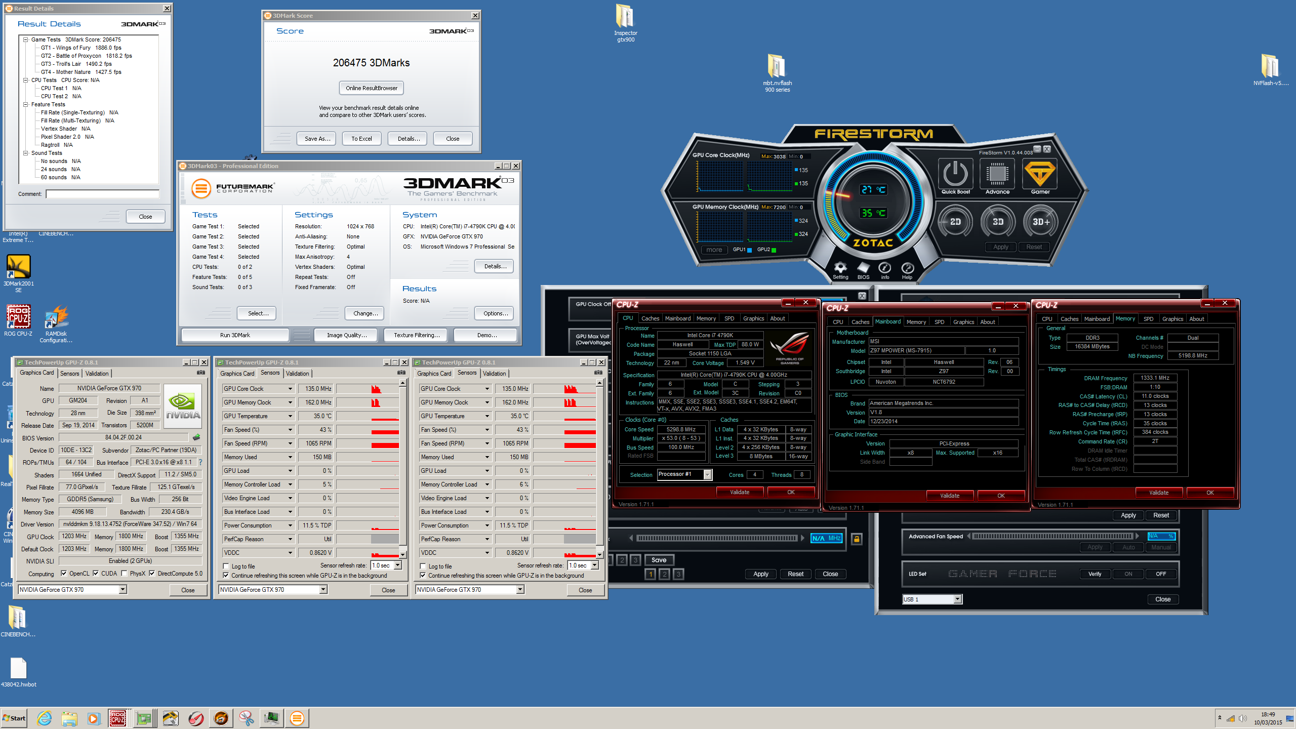1296x729 pixels.
Task: Activate the 3D profile dial in FireStorm
Action: pos(998,222)
